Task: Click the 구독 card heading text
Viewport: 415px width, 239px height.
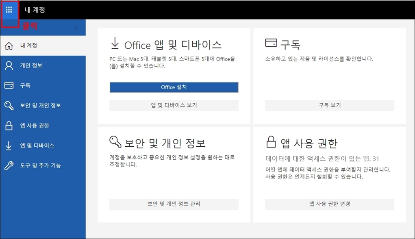Action: [290, 44]
